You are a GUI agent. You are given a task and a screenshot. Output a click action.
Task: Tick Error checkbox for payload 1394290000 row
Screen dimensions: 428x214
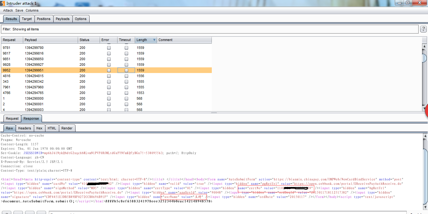pyautogui.click(x=109, y=99)
